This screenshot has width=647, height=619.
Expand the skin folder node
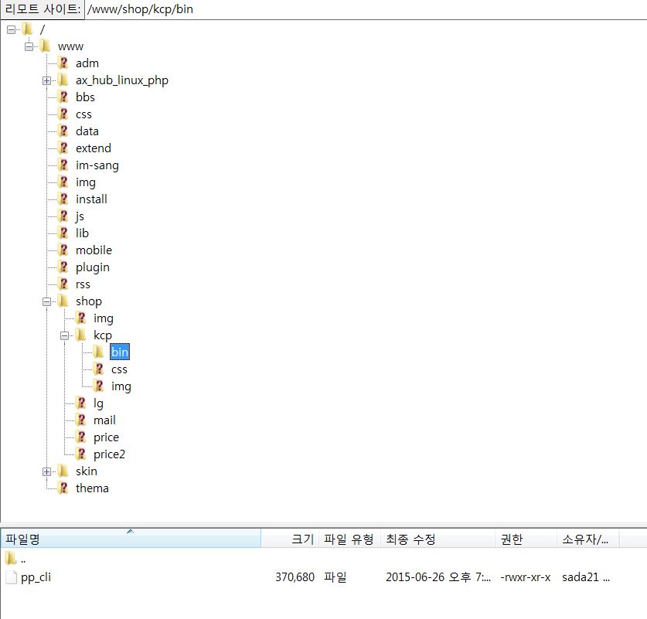(x=46, y=471)
